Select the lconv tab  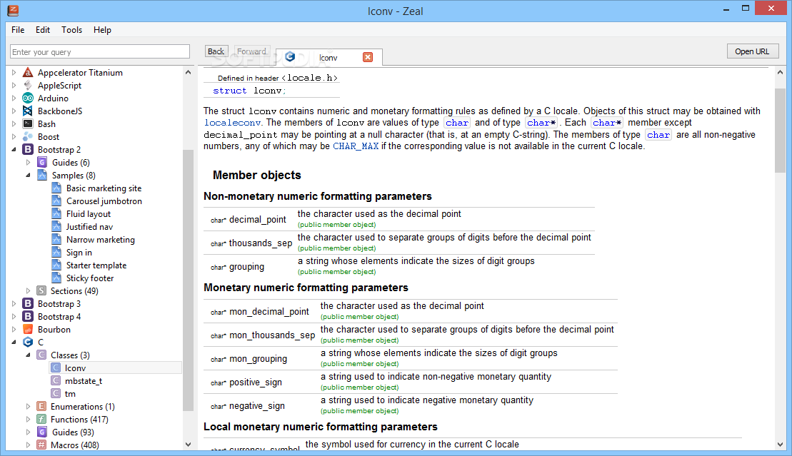pyautogui.click(x=329, y=58)
